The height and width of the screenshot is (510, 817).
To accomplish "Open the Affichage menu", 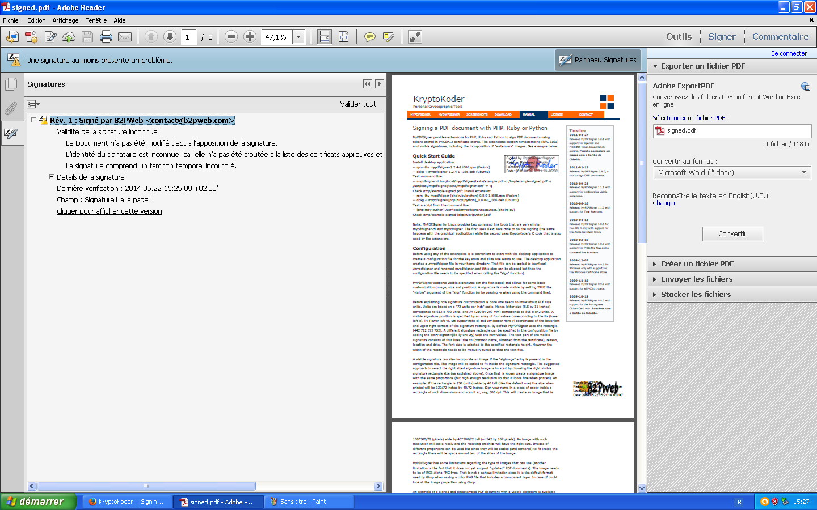I will pyautogui.click(x=65, y=20).
